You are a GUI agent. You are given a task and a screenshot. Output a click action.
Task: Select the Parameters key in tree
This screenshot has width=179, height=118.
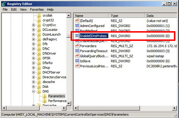57,96
